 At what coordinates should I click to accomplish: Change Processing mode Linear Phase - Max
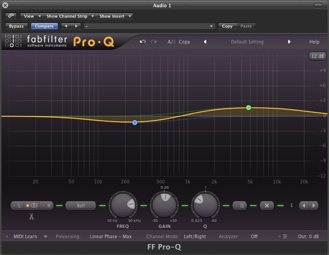coord(111,236)
